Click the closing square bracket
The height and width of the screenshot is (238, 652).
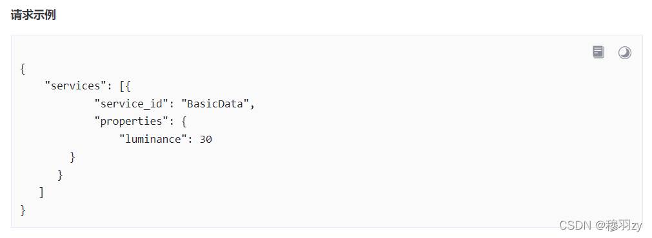click(x=41, y=193)
